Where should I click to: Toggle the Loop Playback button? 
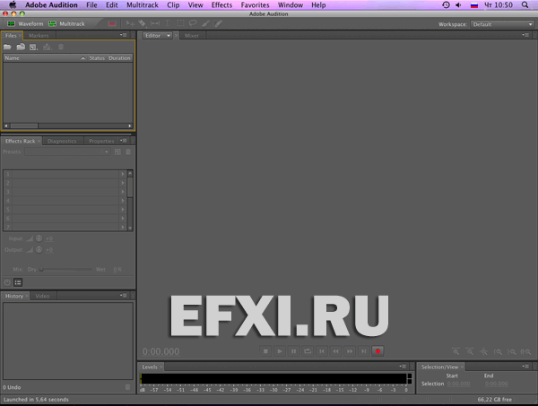click(x=308, y=350)
